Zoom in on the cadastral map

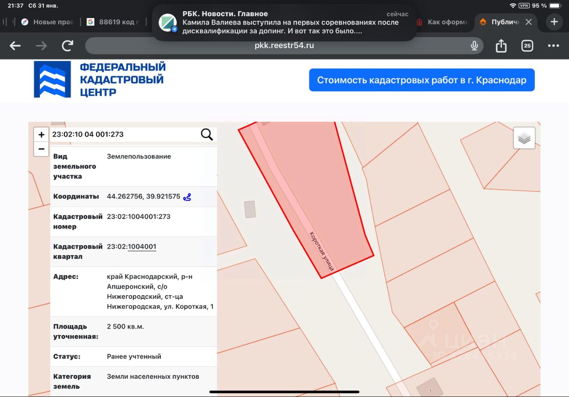tap(41, 135)
